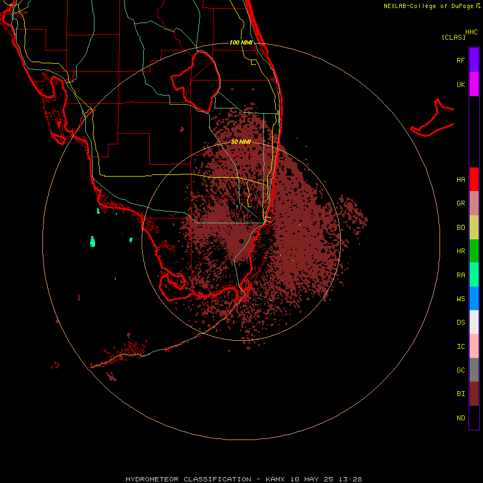Click the 'DS' legend label

pos(460,322)
